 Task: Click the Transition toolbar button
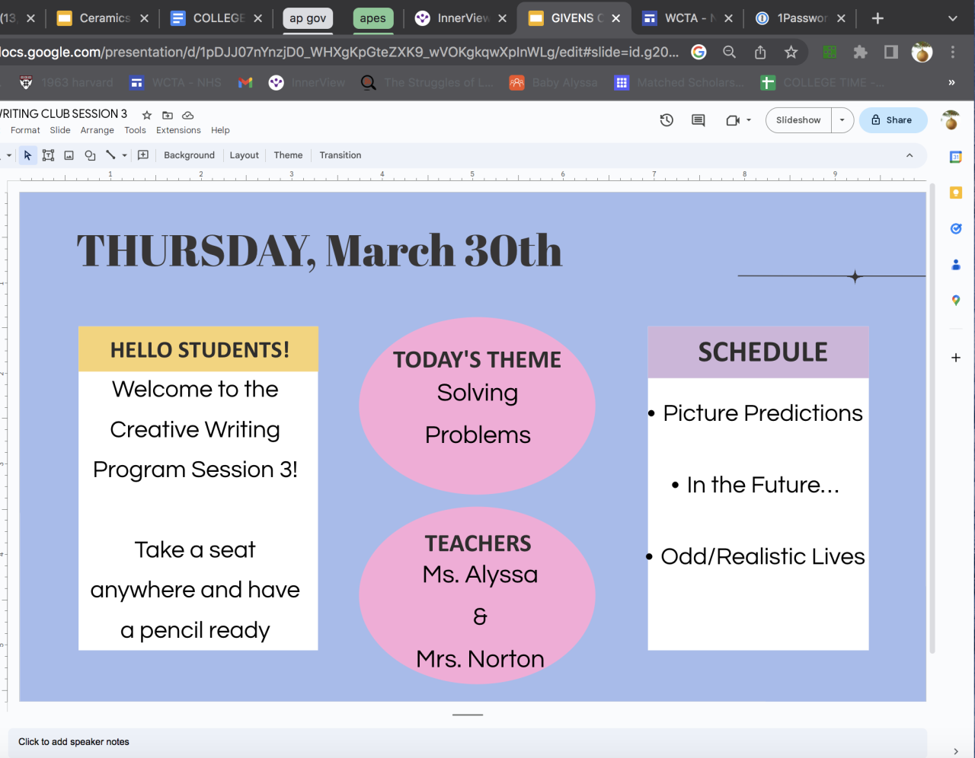click(340, 155)
